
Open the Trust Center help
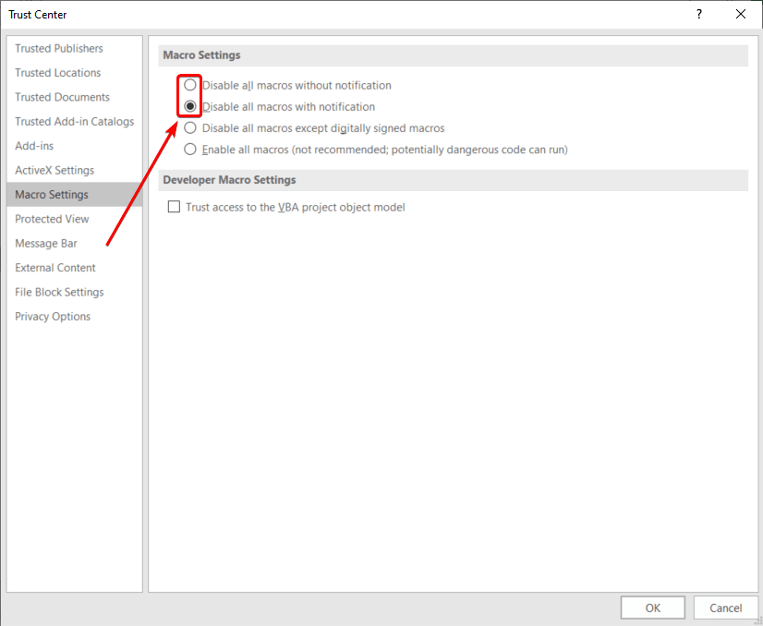pos(699,15)
